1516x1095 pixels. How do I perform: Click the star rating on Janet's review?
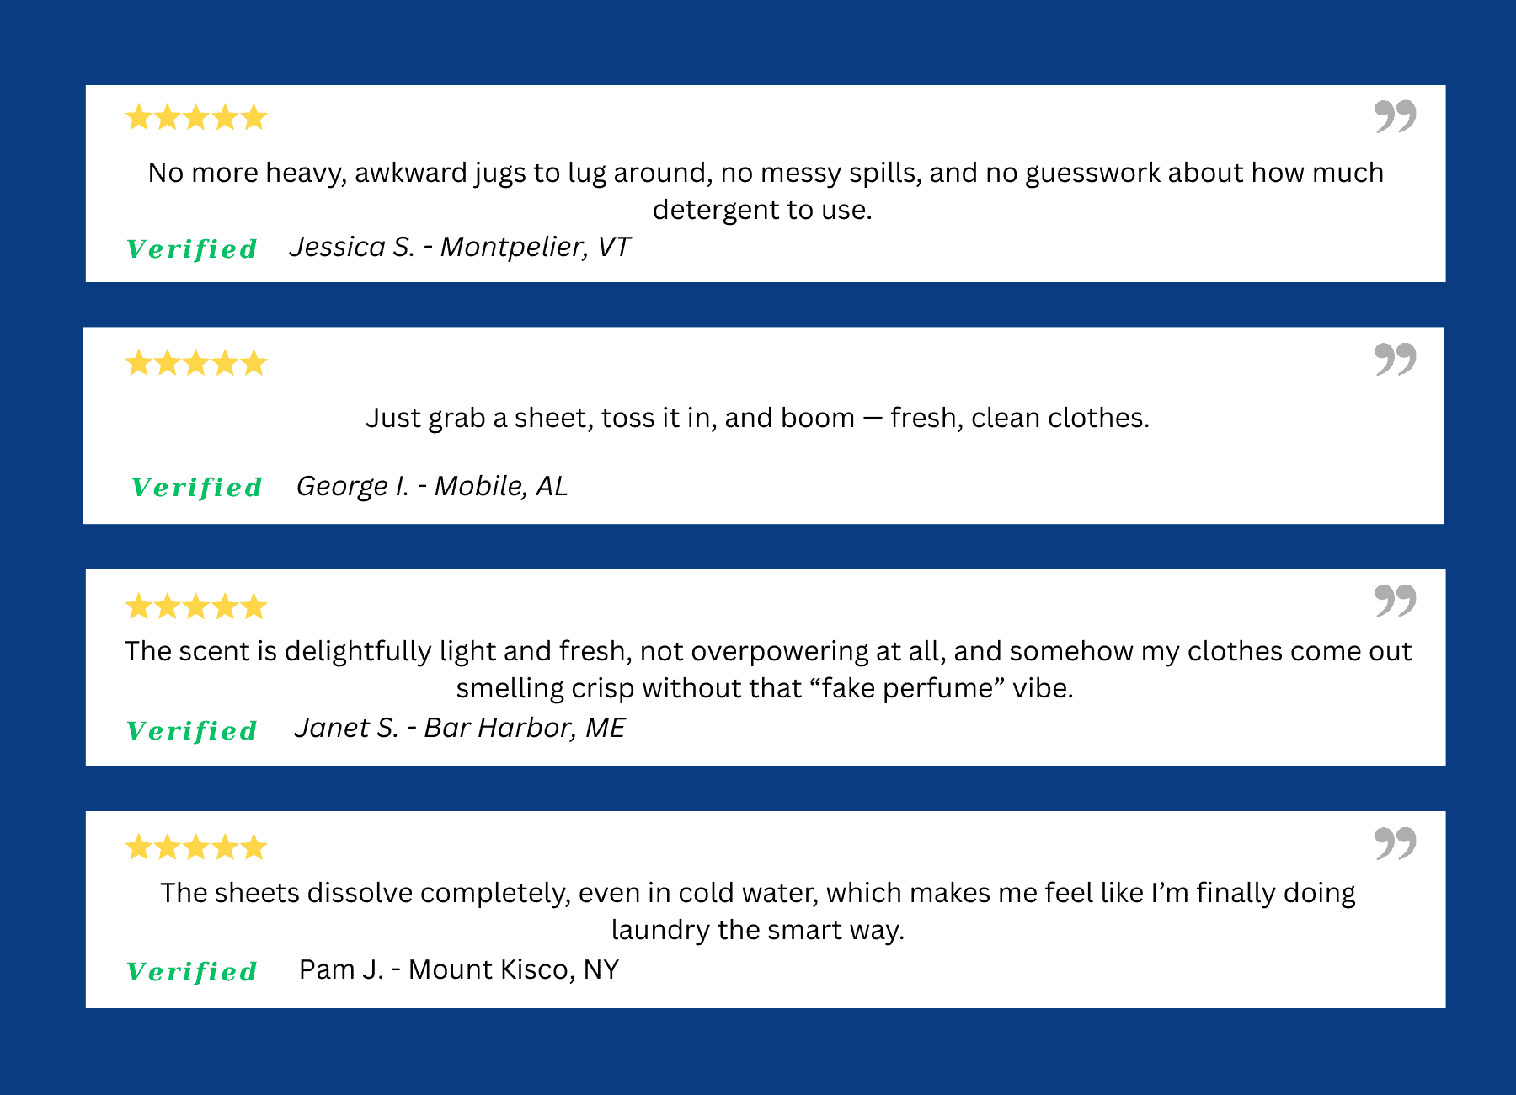tap(196, 606)
